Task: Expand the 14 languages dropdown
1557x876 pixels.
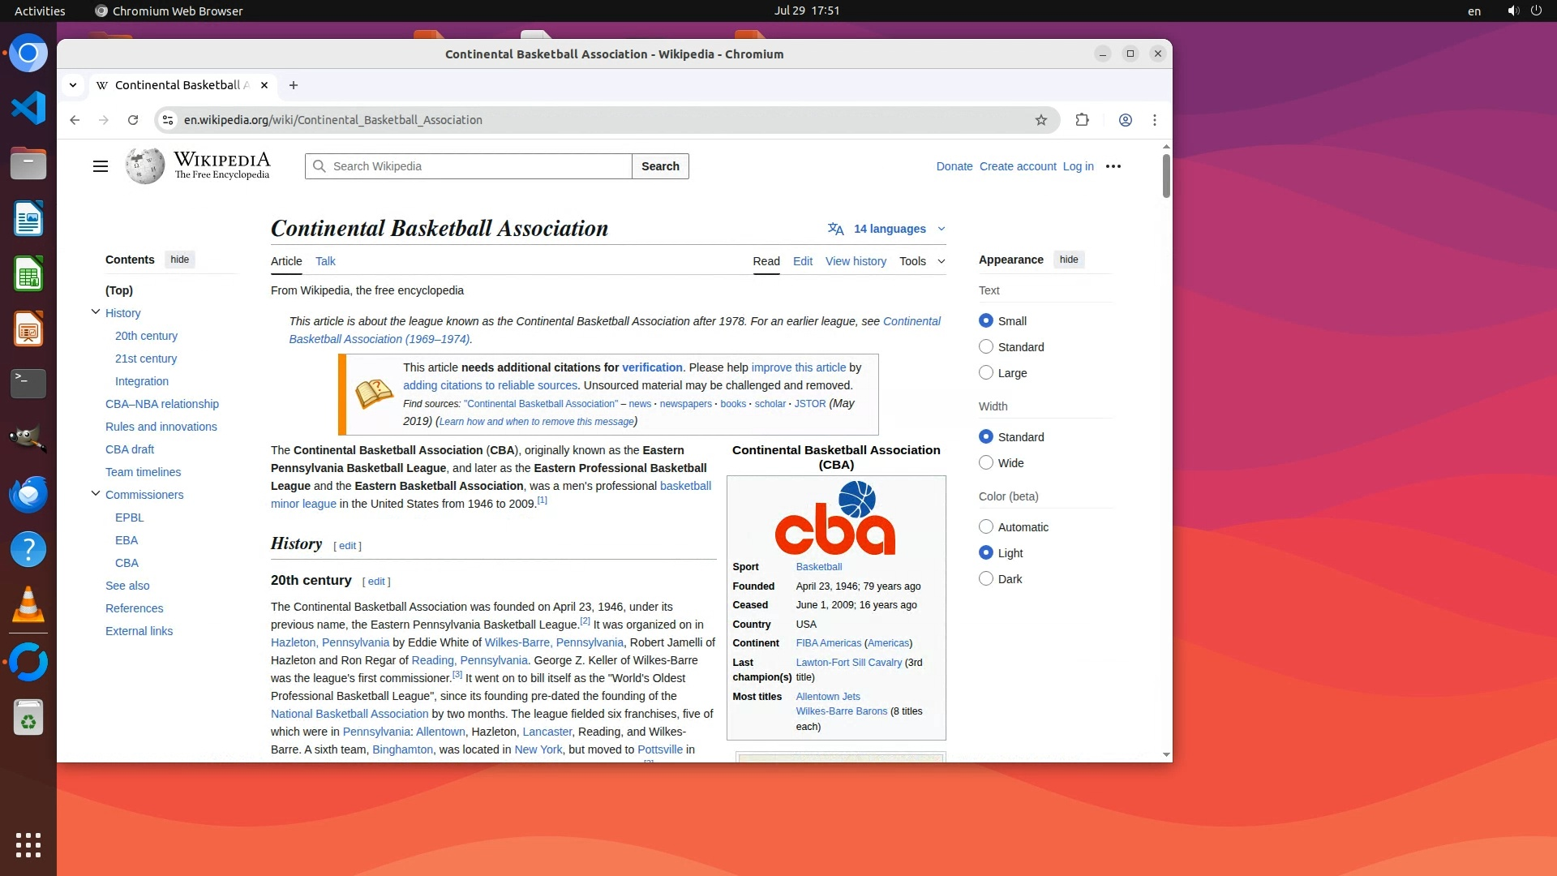Action: tap(889, 229)
